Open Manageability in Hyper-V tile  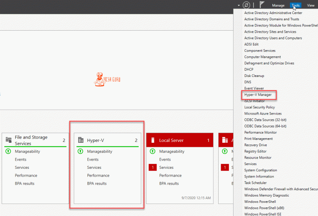point(99,151)
